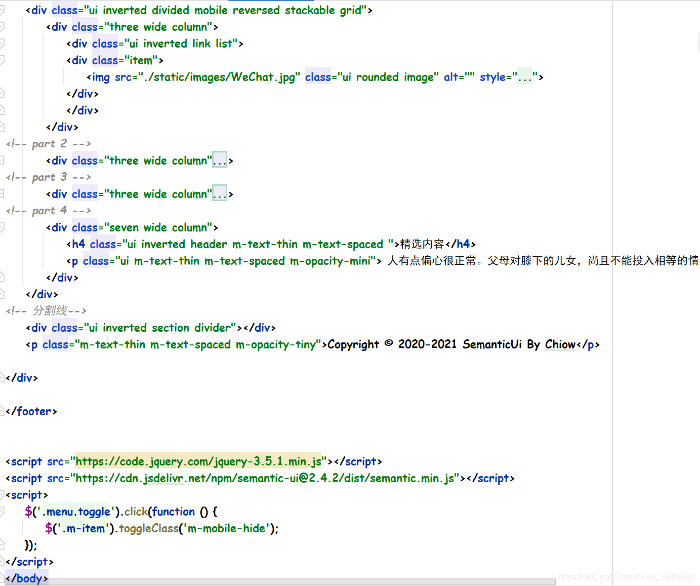Click the 'ui inverted link list' class value
Viewport: 700px width, 586px height.
[x=181, y=44]
